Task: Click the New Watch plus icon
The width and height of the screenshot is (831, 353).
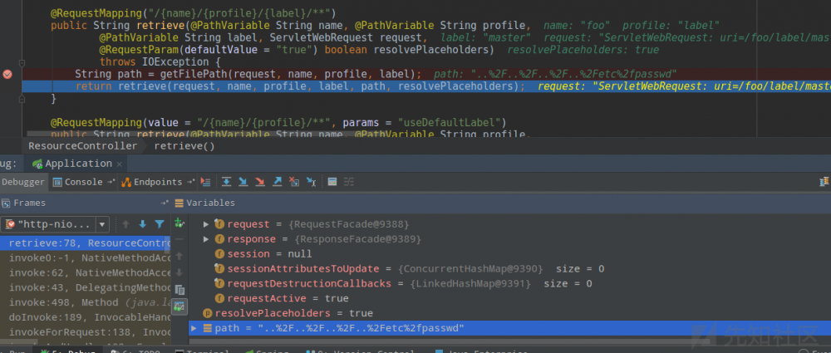Action: pos(179,223)
